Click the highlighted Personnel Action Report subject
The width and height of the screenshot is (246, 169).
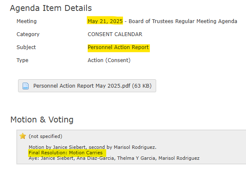118,47
